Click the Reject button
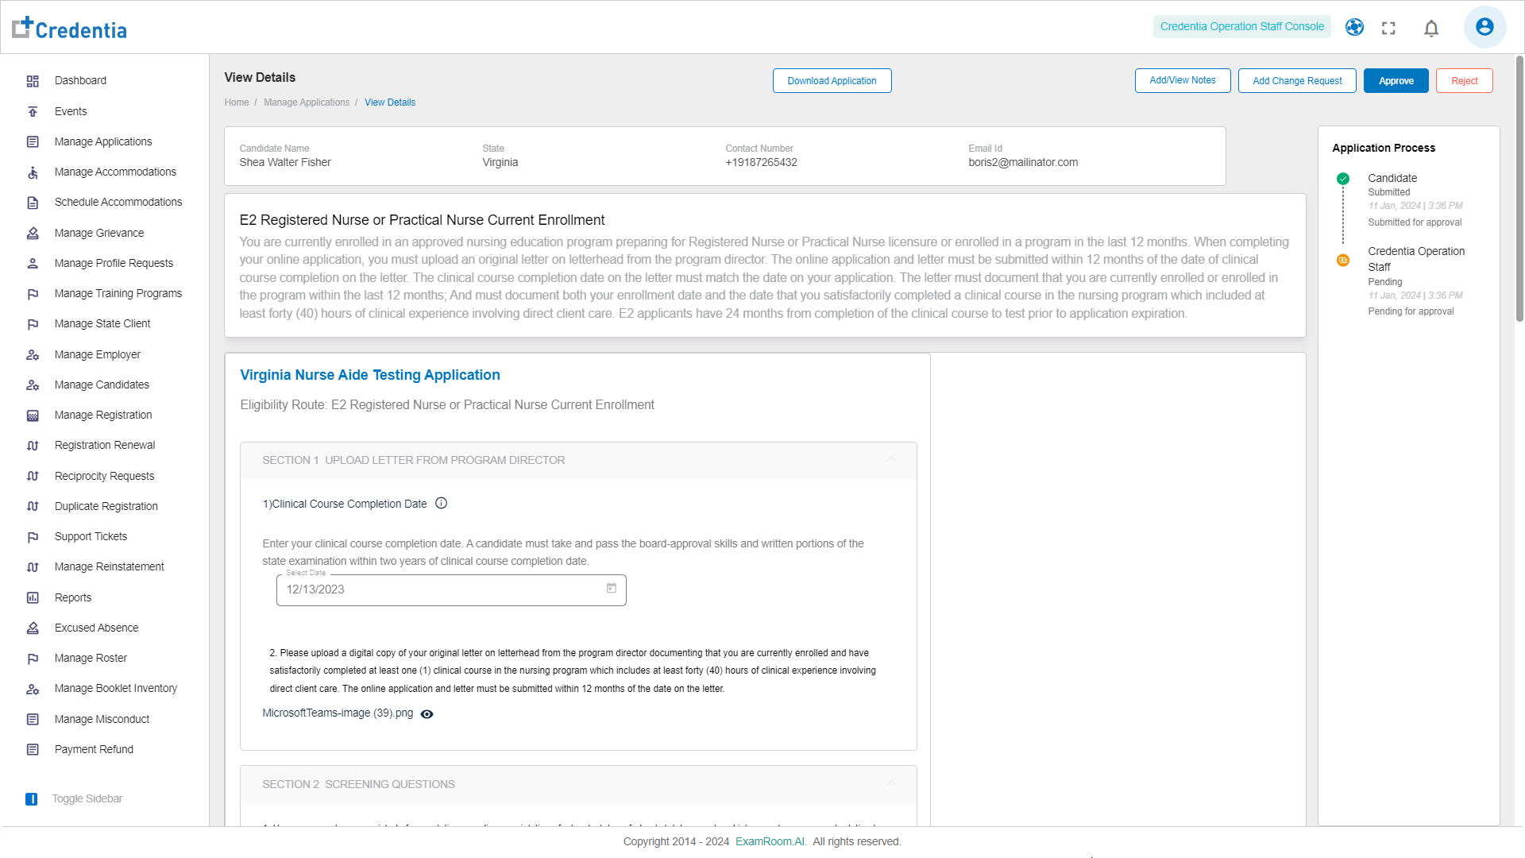 1464,81
